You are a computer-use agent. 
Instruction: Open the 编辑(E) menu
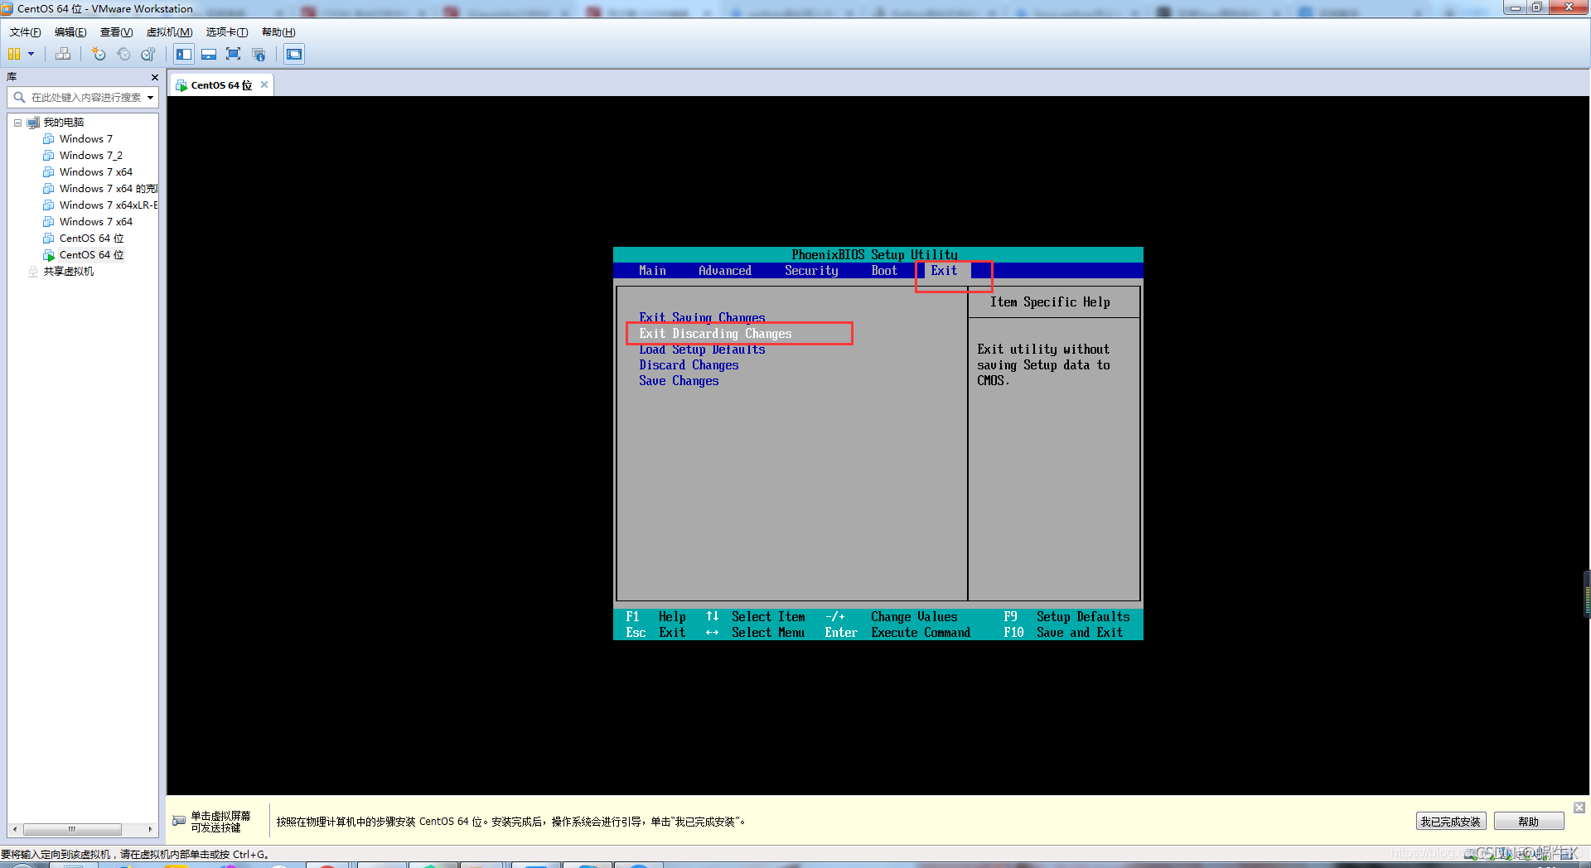(x=70, y=32)
